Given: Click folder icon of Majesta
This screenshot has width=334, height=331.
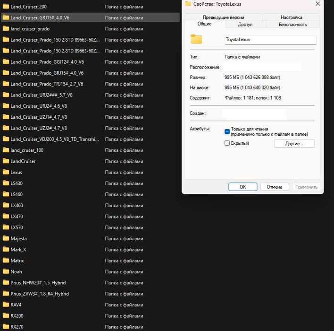Looking at the screenshot, I should coord(6,238).
